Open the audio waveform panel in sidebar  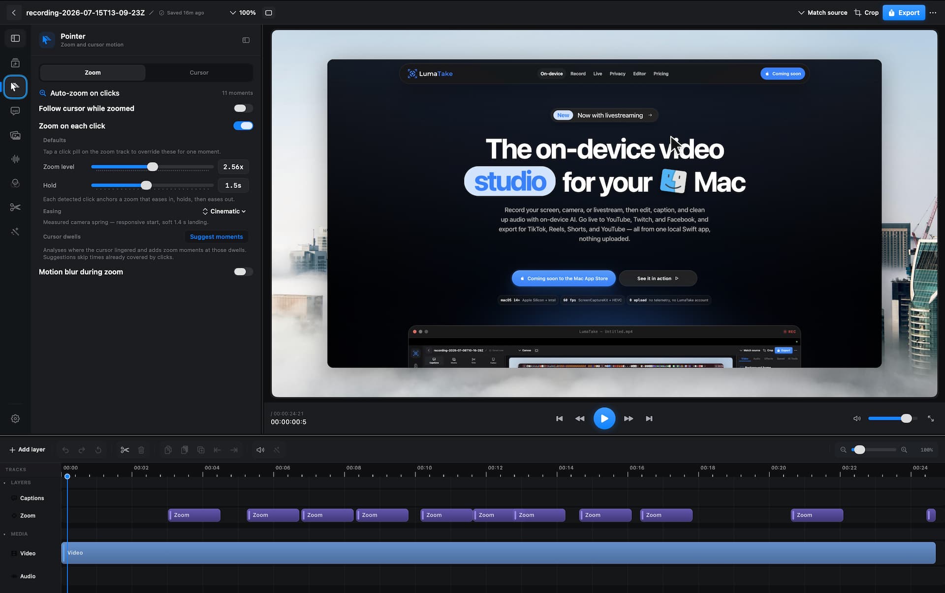15,159
